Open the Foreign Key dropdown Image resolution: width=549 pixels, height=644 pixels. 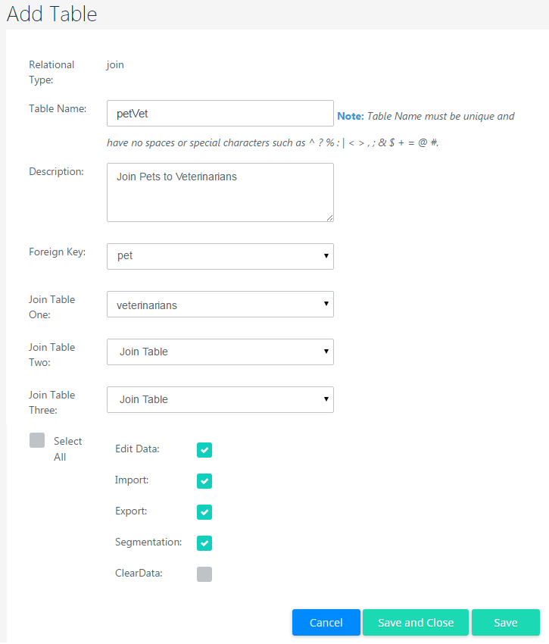[220, 256]
